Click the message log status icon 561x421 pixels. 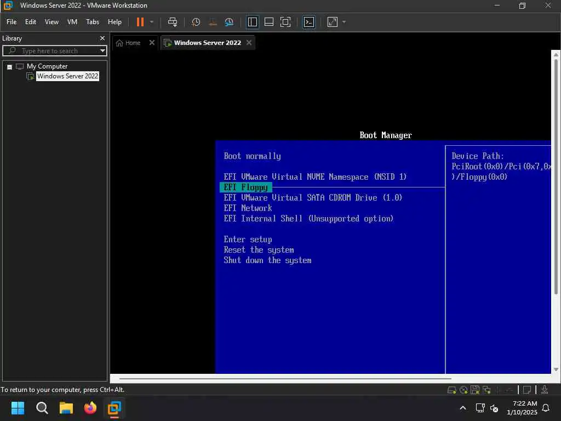click(527, 390)
